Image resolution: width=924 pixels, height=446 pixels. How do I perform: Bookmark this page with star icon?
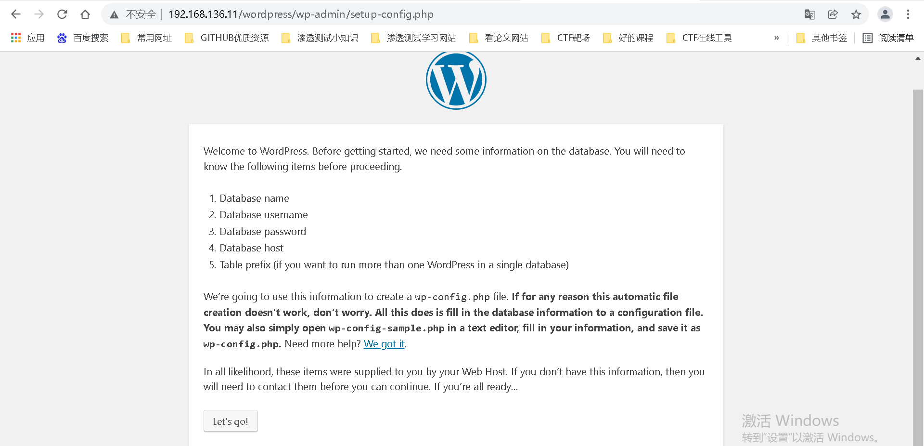click(856, 14)
